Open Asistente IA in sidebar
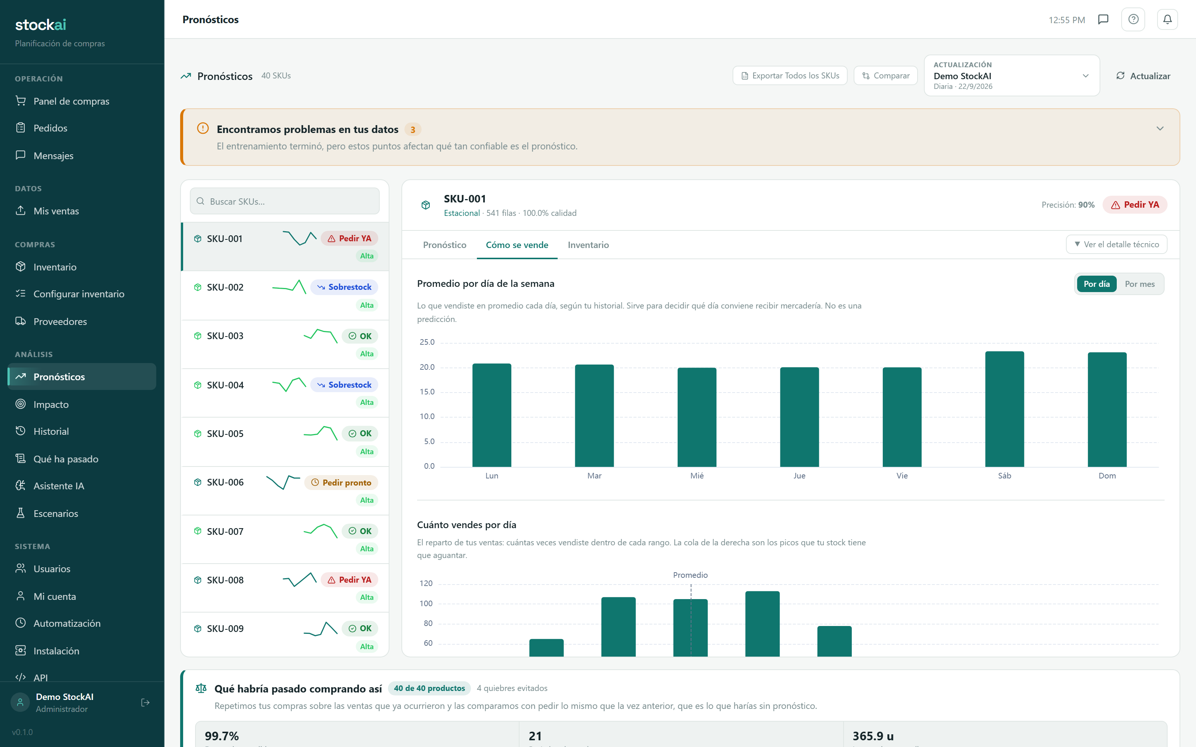This screenshot has width=1196, height=747. click(82, 486)
